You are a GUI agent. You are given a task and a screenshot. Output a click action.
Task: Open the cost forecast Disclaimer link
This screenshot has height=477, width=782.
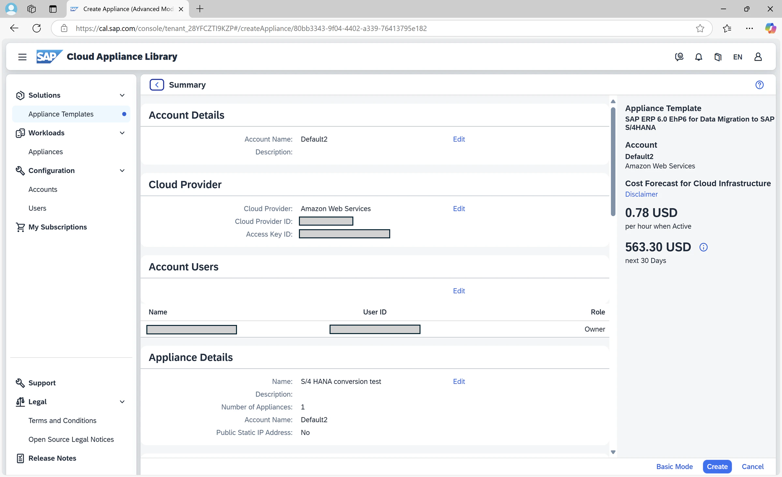coord(641,194)
